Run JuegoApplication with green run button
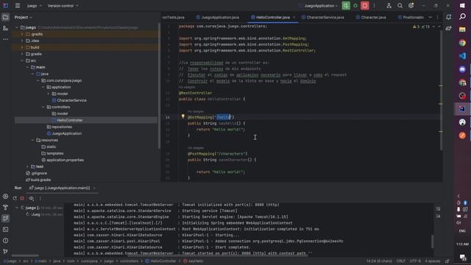The width and height of the screenshot is (471, 265). tap(346, 6)
